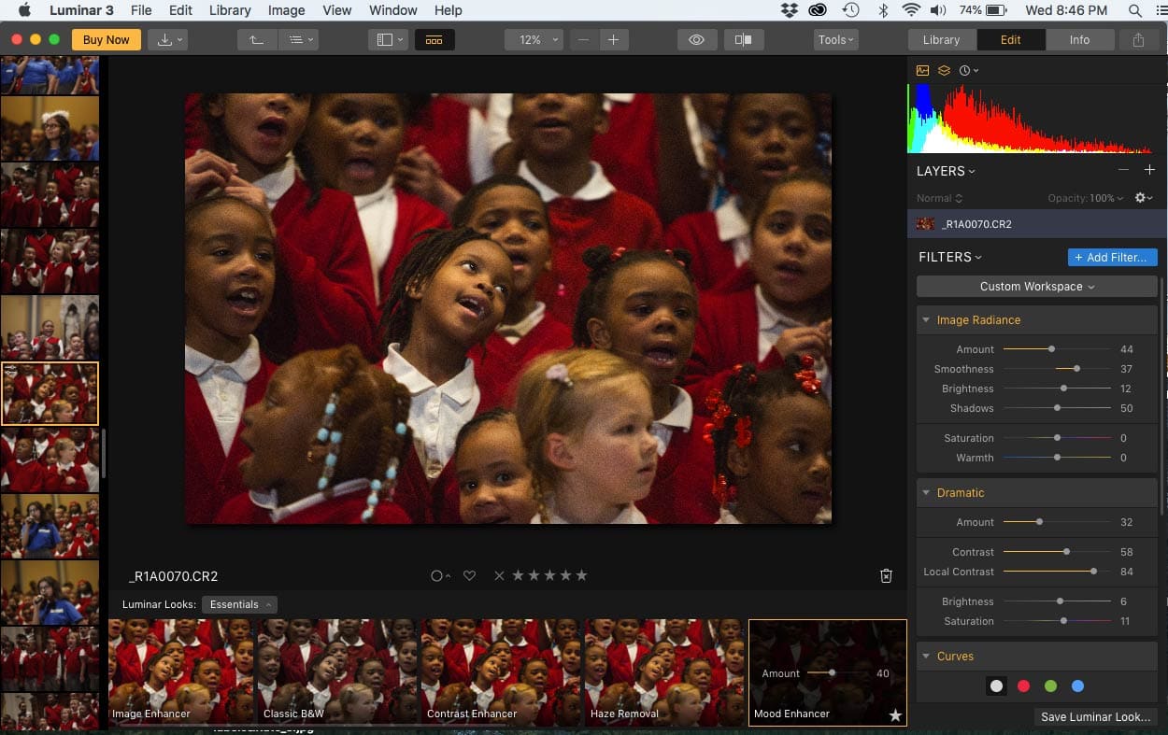The image size is (1168, 735).
Task: Move the photo to trash
Action: [x=886, y=576]
